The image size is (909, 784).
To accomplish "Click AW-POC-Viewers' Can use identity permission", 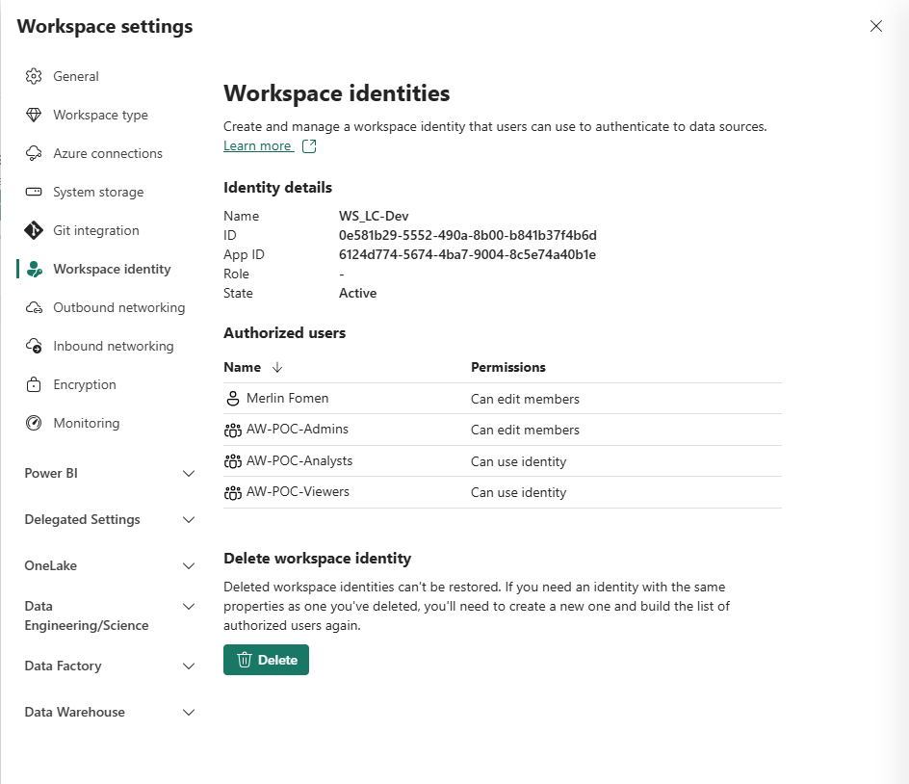I will [518, 492].
